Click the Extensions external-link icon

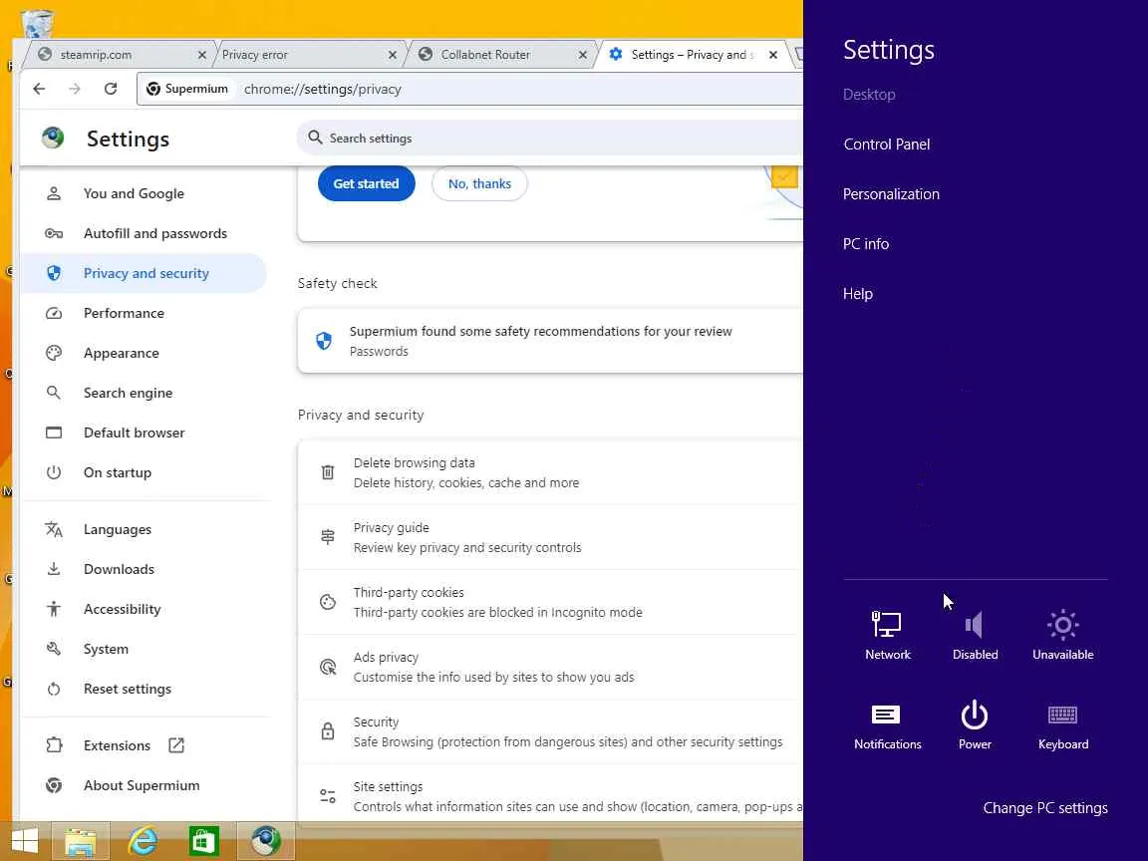click(x=176, y=745)
